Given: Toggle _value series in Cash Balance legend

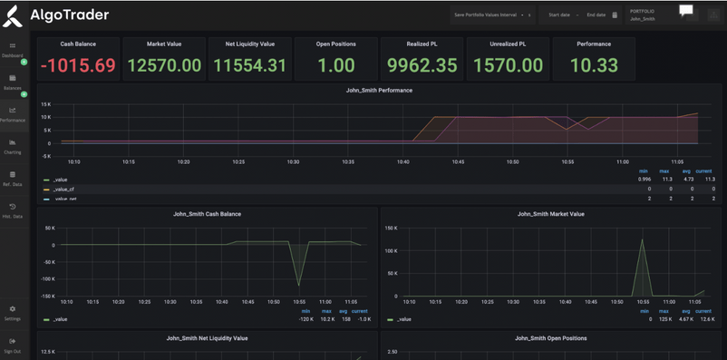Looking at the screenshot, I should pyautogui.click(x=59, y=319).
